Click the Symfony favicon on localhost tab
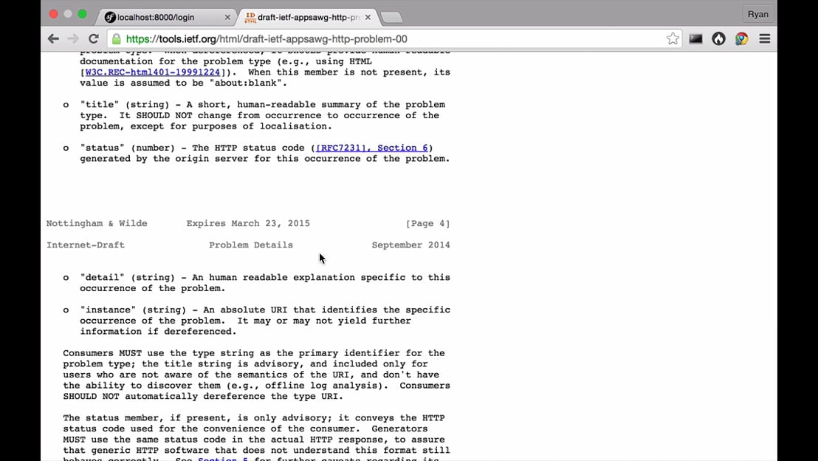Image resolution: width=818 pixels, height=461 pixels. click(109, 17)
